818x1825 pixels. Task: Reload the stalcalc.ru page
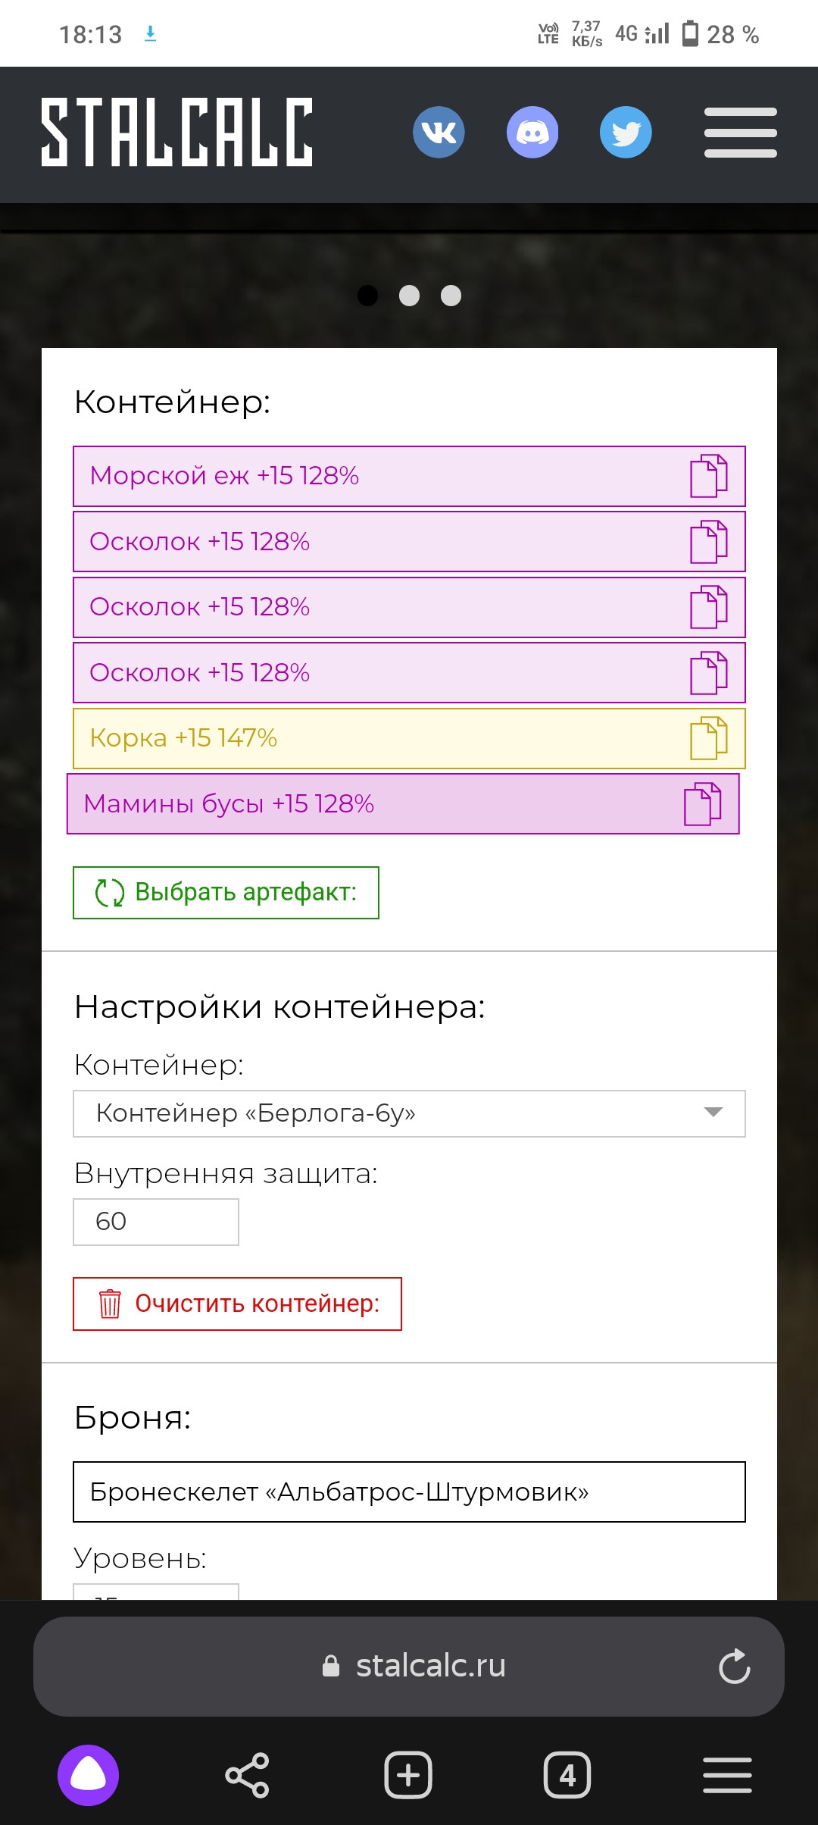click(x=734, y=1667)
